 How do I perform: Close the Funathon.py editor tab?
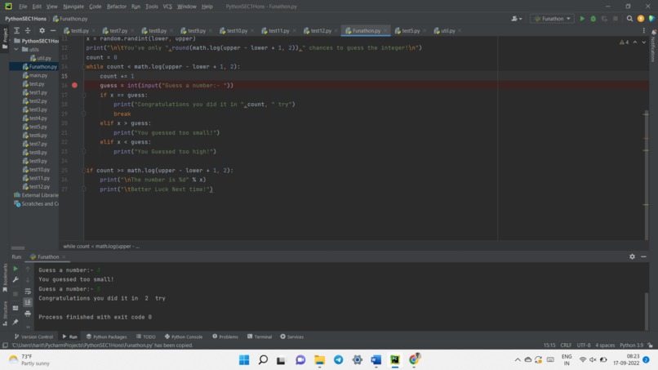(385, 31)
